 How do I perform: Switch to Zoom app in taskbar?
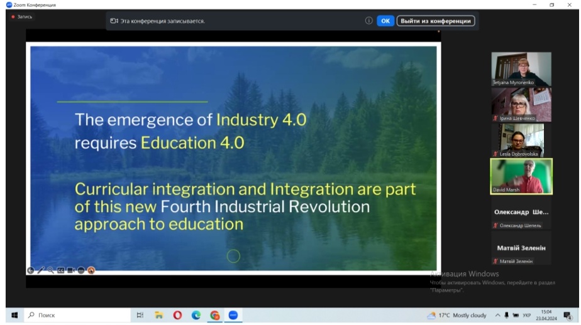(233, 316)
